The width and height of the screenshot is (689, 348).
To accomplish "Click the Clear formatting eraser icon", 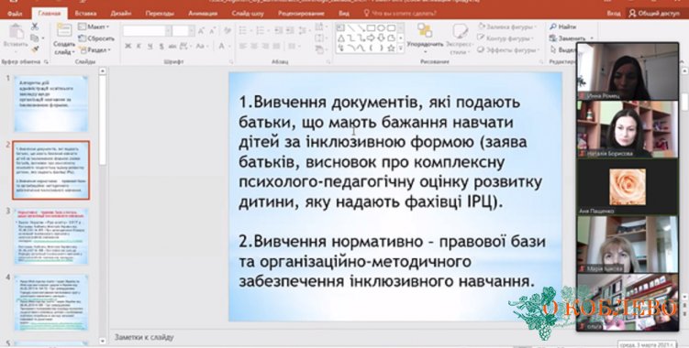I will pos(228,31).
